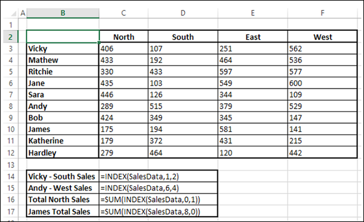Select column E header

(253, 13)
